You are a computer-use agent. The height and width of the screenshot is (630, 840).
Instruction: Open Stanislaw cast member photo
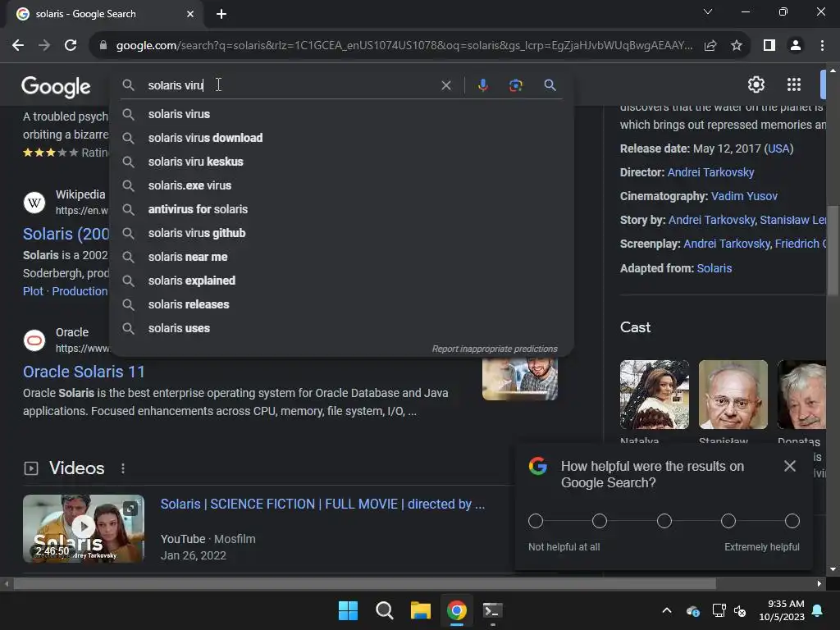point(733,395)
